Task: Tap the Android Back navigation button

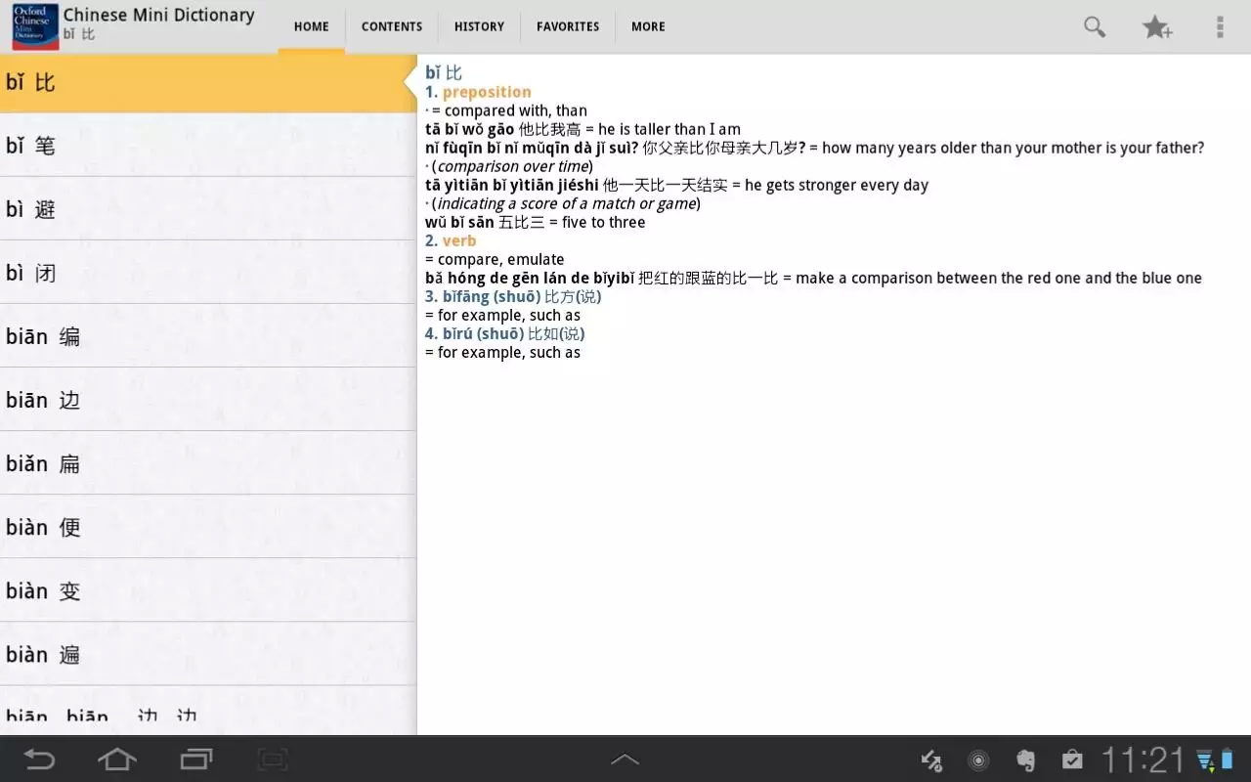Action: 39,760
